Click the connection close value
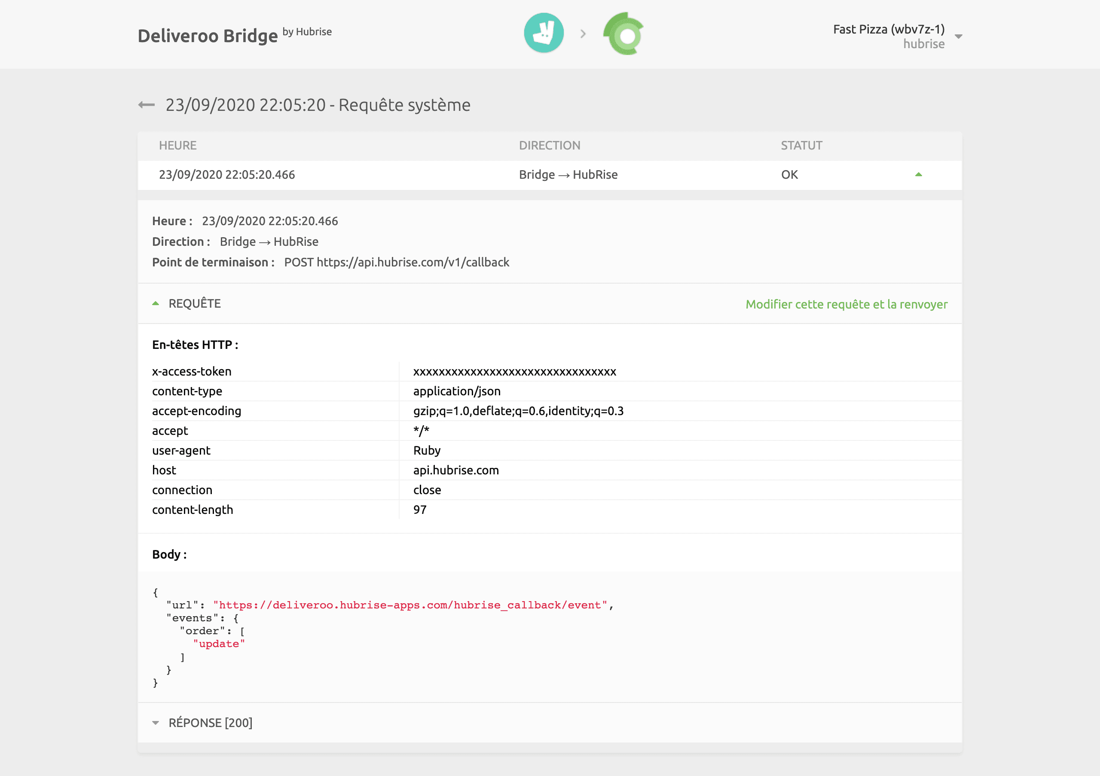Screen dimensions: 1100x776 tap(428, 490)
